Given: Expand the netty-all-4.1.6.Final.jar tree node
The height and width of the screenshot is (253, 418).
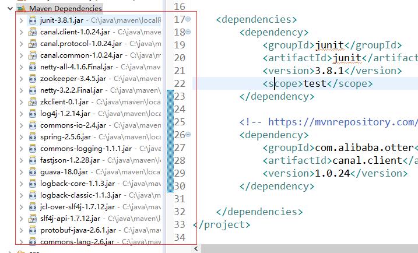Looking at the screenshot, I should (21, 67).
